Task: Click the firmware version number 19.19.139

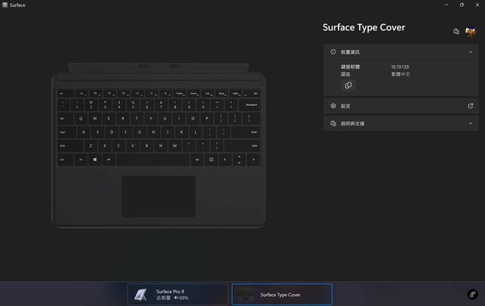Action: [400, 67]
